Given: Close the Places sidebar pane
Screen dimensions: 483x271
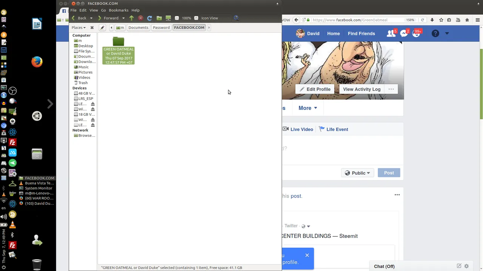Looking at the screenshot, I should [92, 27].
